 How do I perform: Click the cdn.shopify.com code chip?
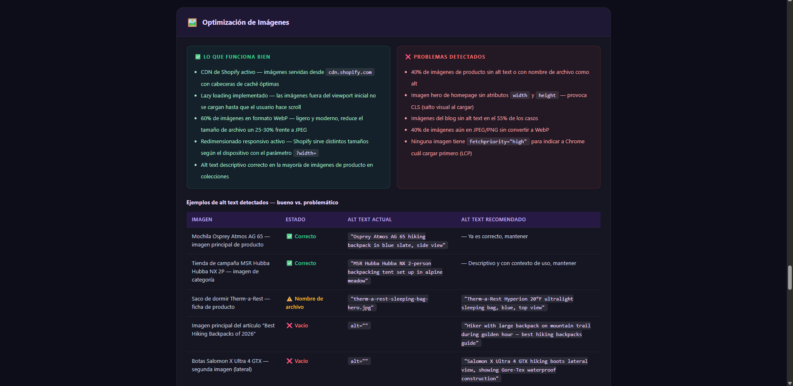point(350,72)
